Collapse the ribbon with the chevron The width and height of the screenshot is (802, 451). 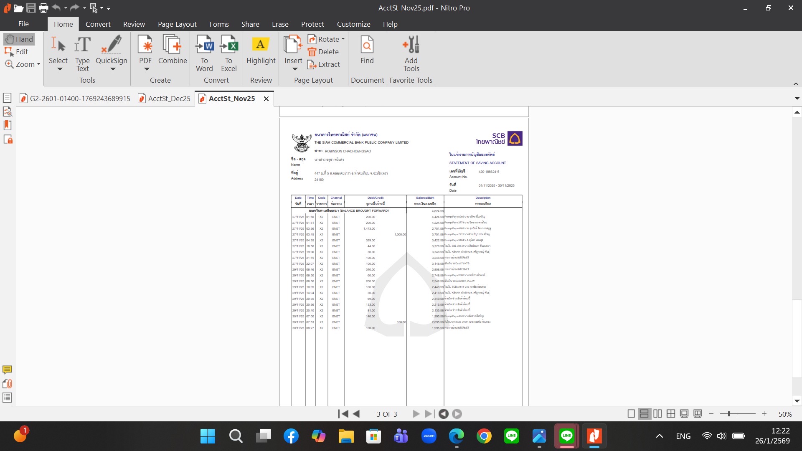pos(796,84)
